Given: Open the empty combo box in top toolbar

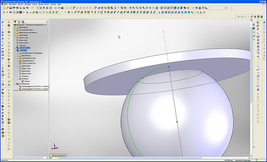Looking at the screenshot, I should (217, 8).
